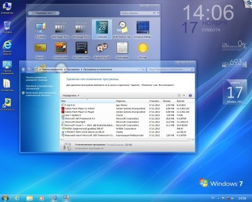
Task: Select the Windows Media Center gadget
Action: [x=143, y=30]
